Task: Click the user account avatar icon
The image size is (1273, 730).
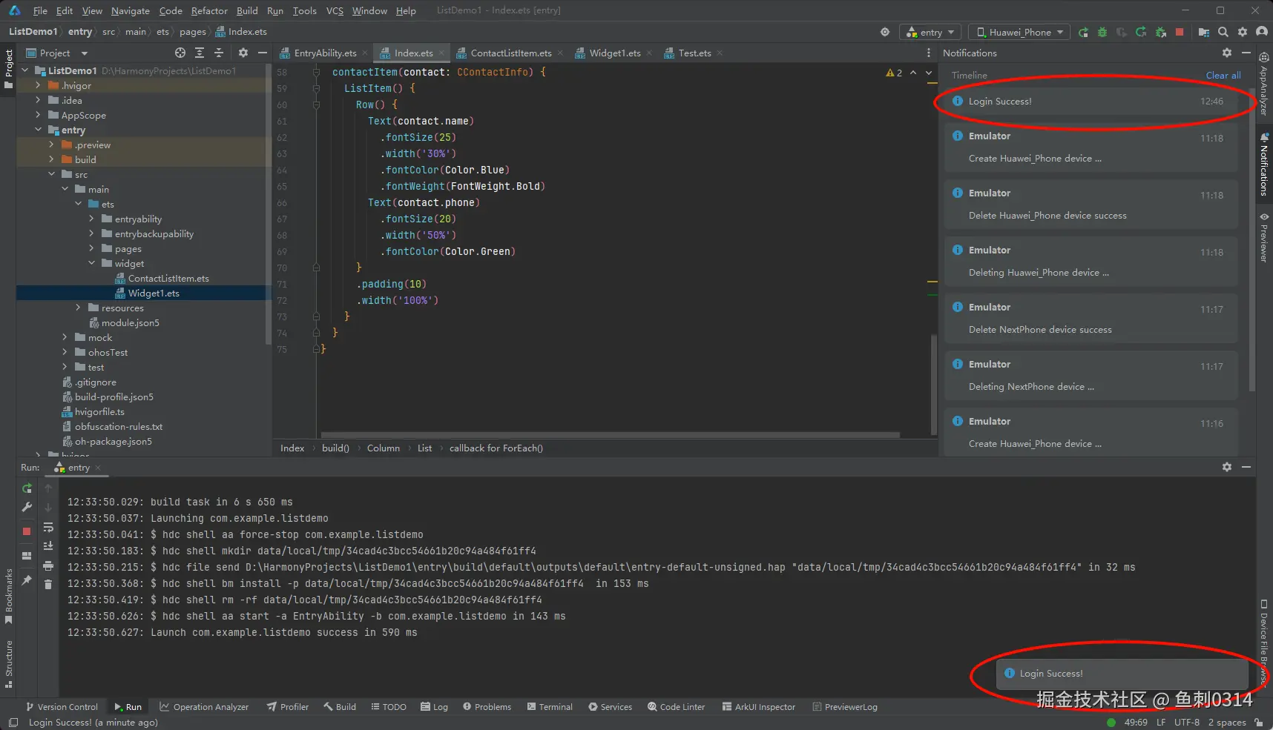Action: point(1261,32)
